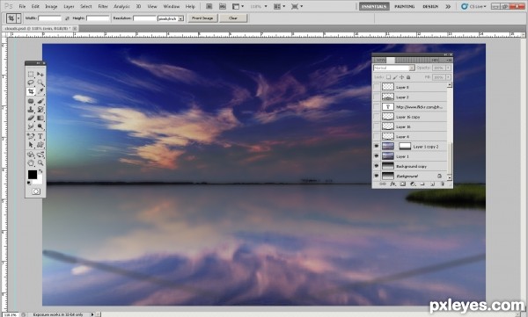The width and height of the screenshot is (528, 317).
Task: Show Layer 16 copy visibility
Action: click(377, 117)
